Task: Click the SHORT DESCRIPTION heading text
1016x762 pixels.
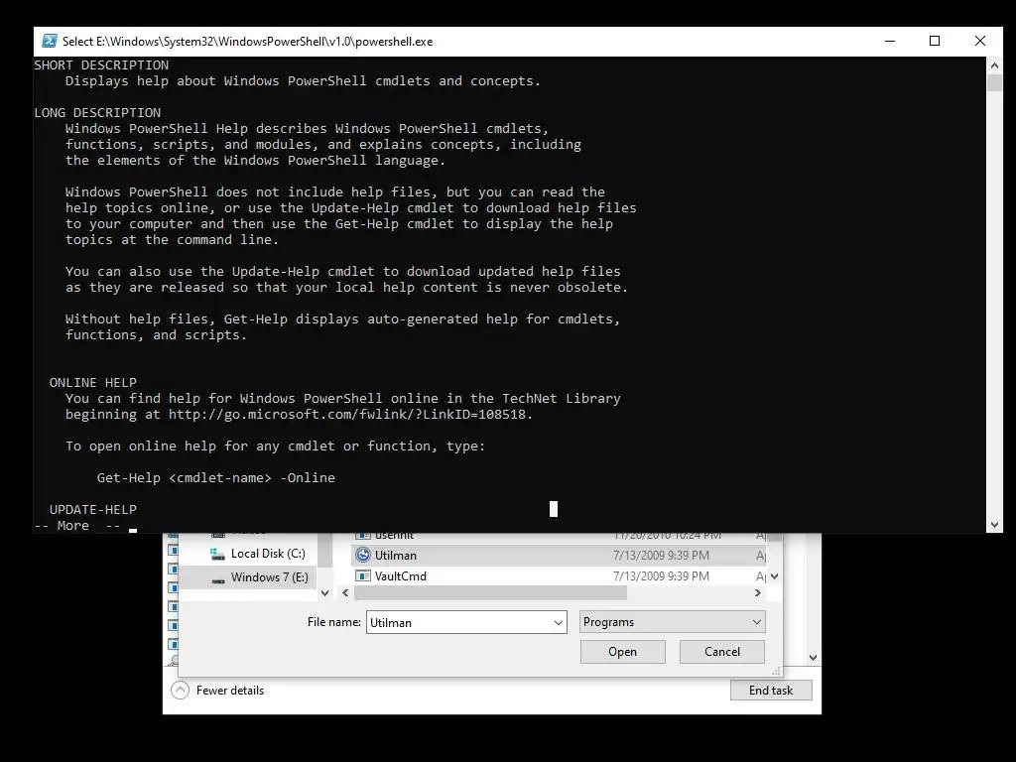Action: (101, 65)
